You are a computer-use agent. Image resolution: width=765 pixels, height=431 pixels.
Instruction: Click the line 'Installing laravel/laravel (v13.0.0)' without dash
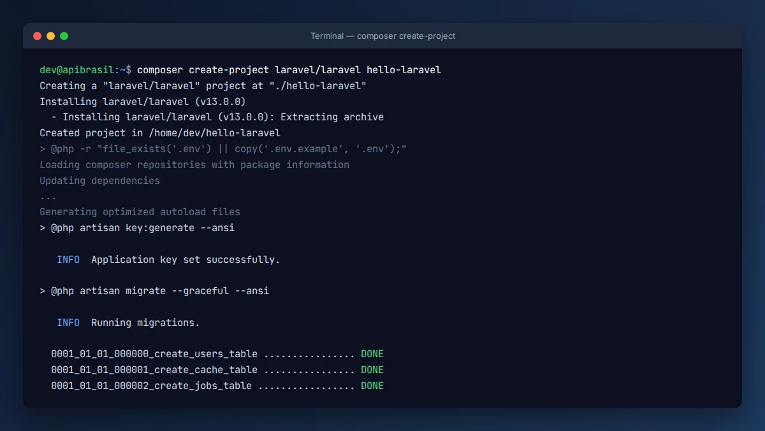tap(143, 102)
